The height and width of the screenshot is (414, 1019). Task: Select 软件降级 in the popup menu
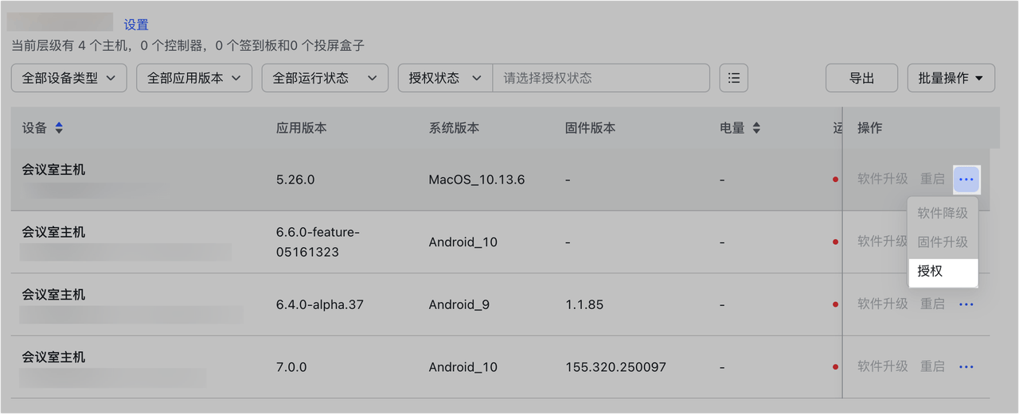click(942, 213)
